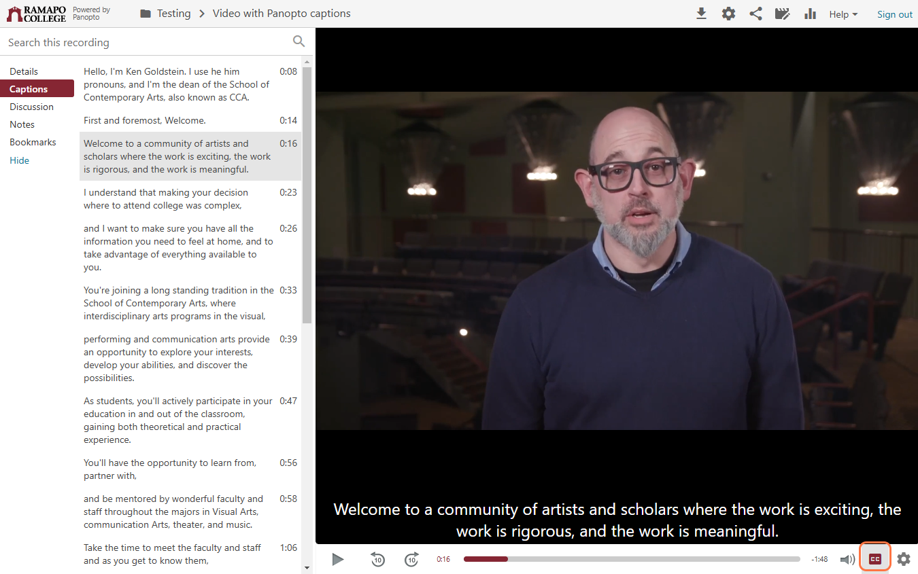This screenshot has height=574, width=918.
Task: Open player settings gear beside CC
Action: [x=903, y=559]
